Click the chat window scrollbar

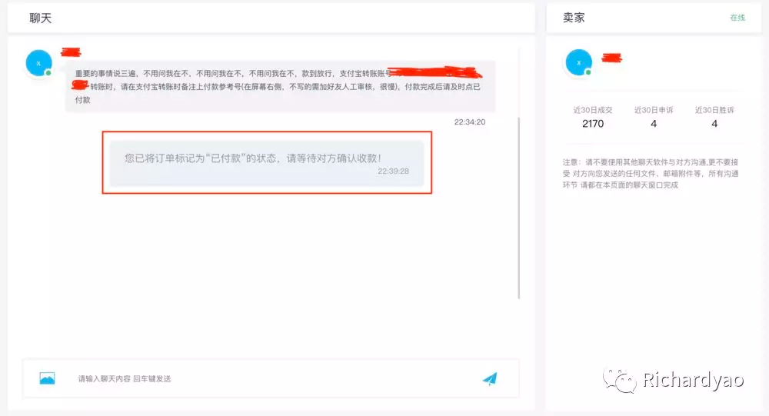[520, 208]
